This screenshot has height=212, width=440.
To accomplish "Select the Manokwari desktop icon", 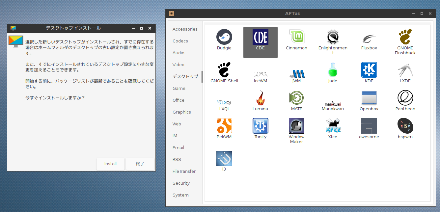I will pos(333,103).
